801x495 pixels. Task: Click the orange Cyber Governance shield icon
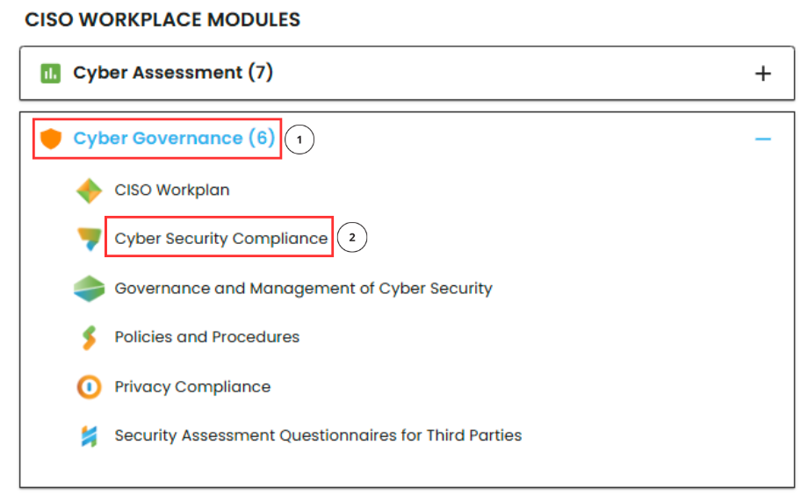pos(52,139)
